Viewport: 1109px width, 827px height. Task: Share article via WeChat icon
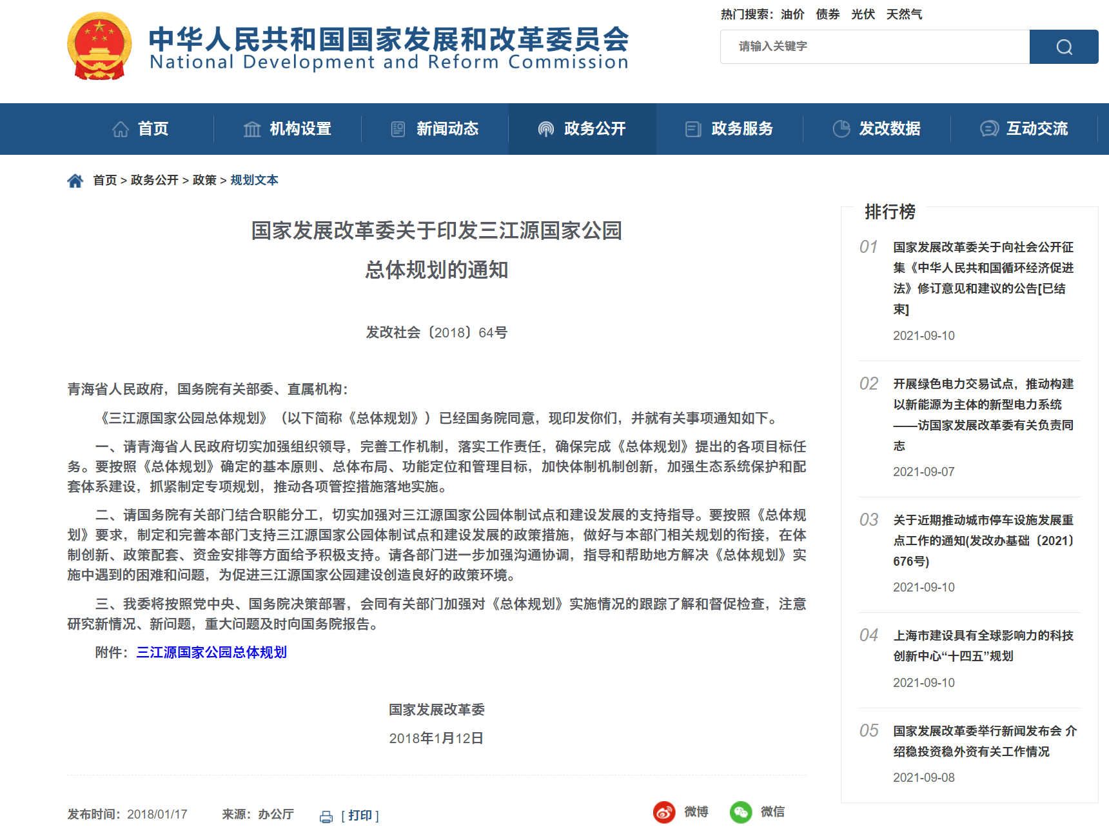(x=741, y=812)
